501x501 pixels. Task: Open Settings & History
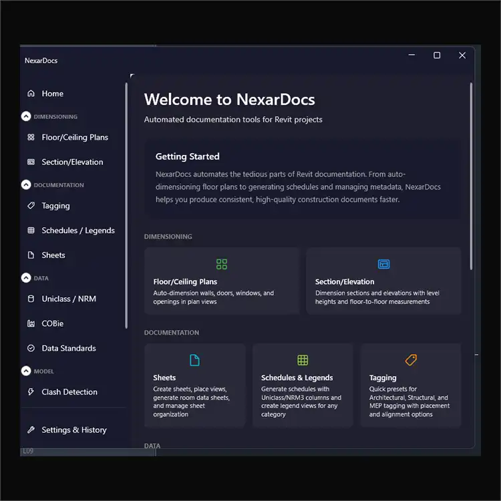pyautogui.click(x=73, y=430)
